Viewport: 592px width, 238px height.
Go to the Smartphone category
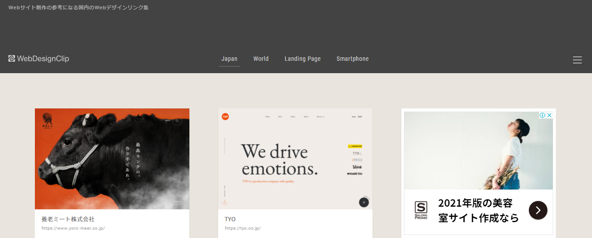pos(352,59)
